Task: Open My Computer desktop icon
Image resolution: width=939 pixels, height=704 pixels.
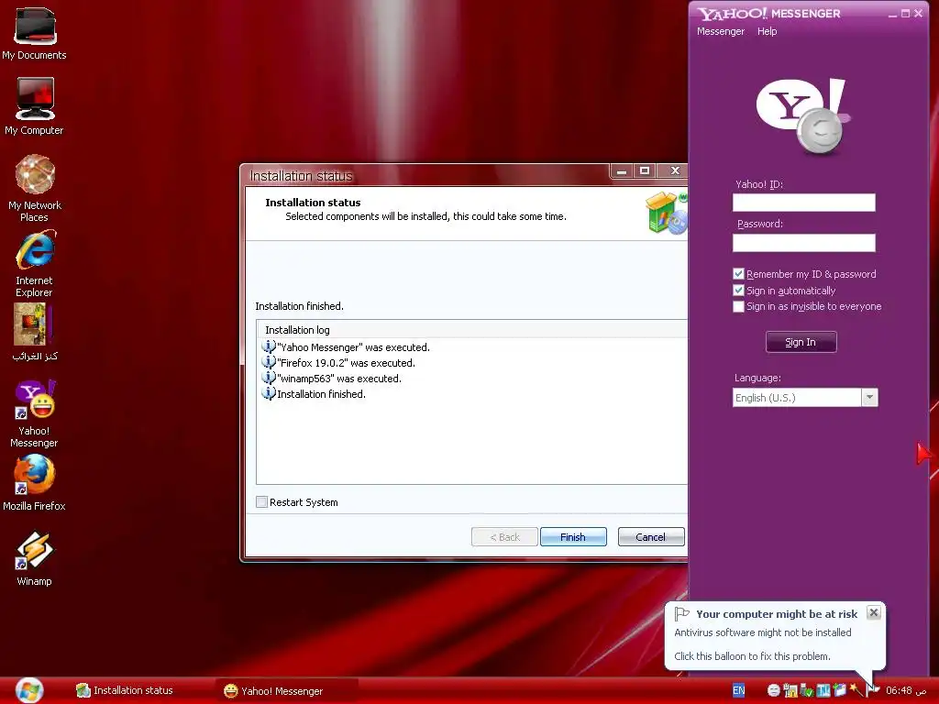Action: (34, 106)
